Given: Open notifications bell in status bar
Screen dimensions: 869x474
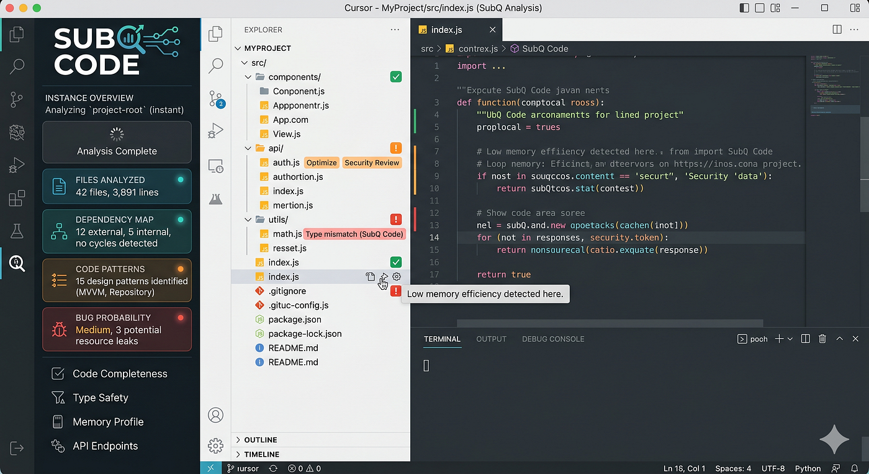Looking at the screenshot, I should 855,468.
